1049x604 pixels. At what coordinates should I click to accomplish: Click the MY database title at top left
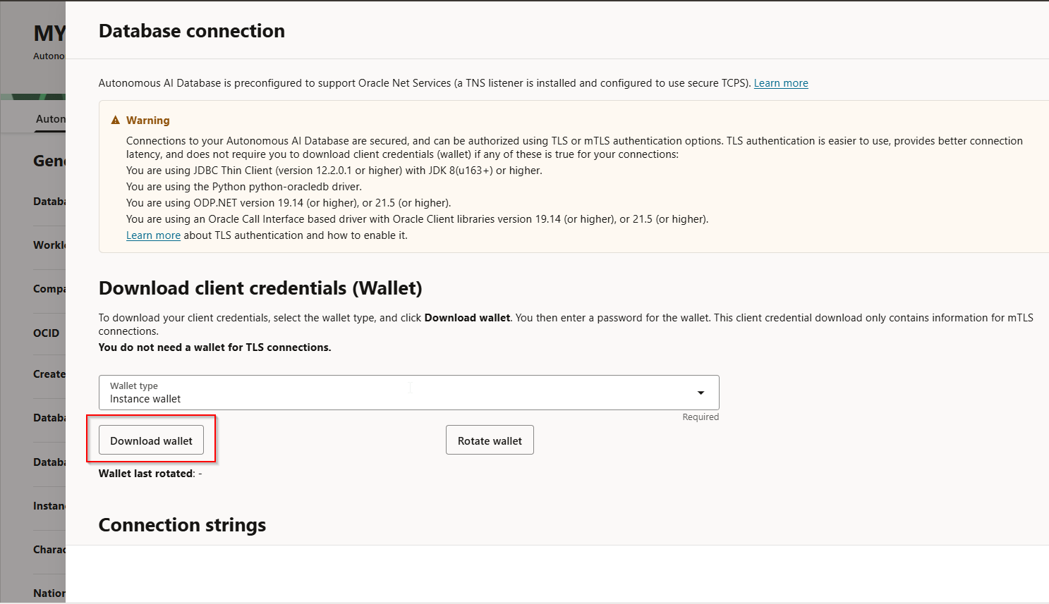point(48,32)
